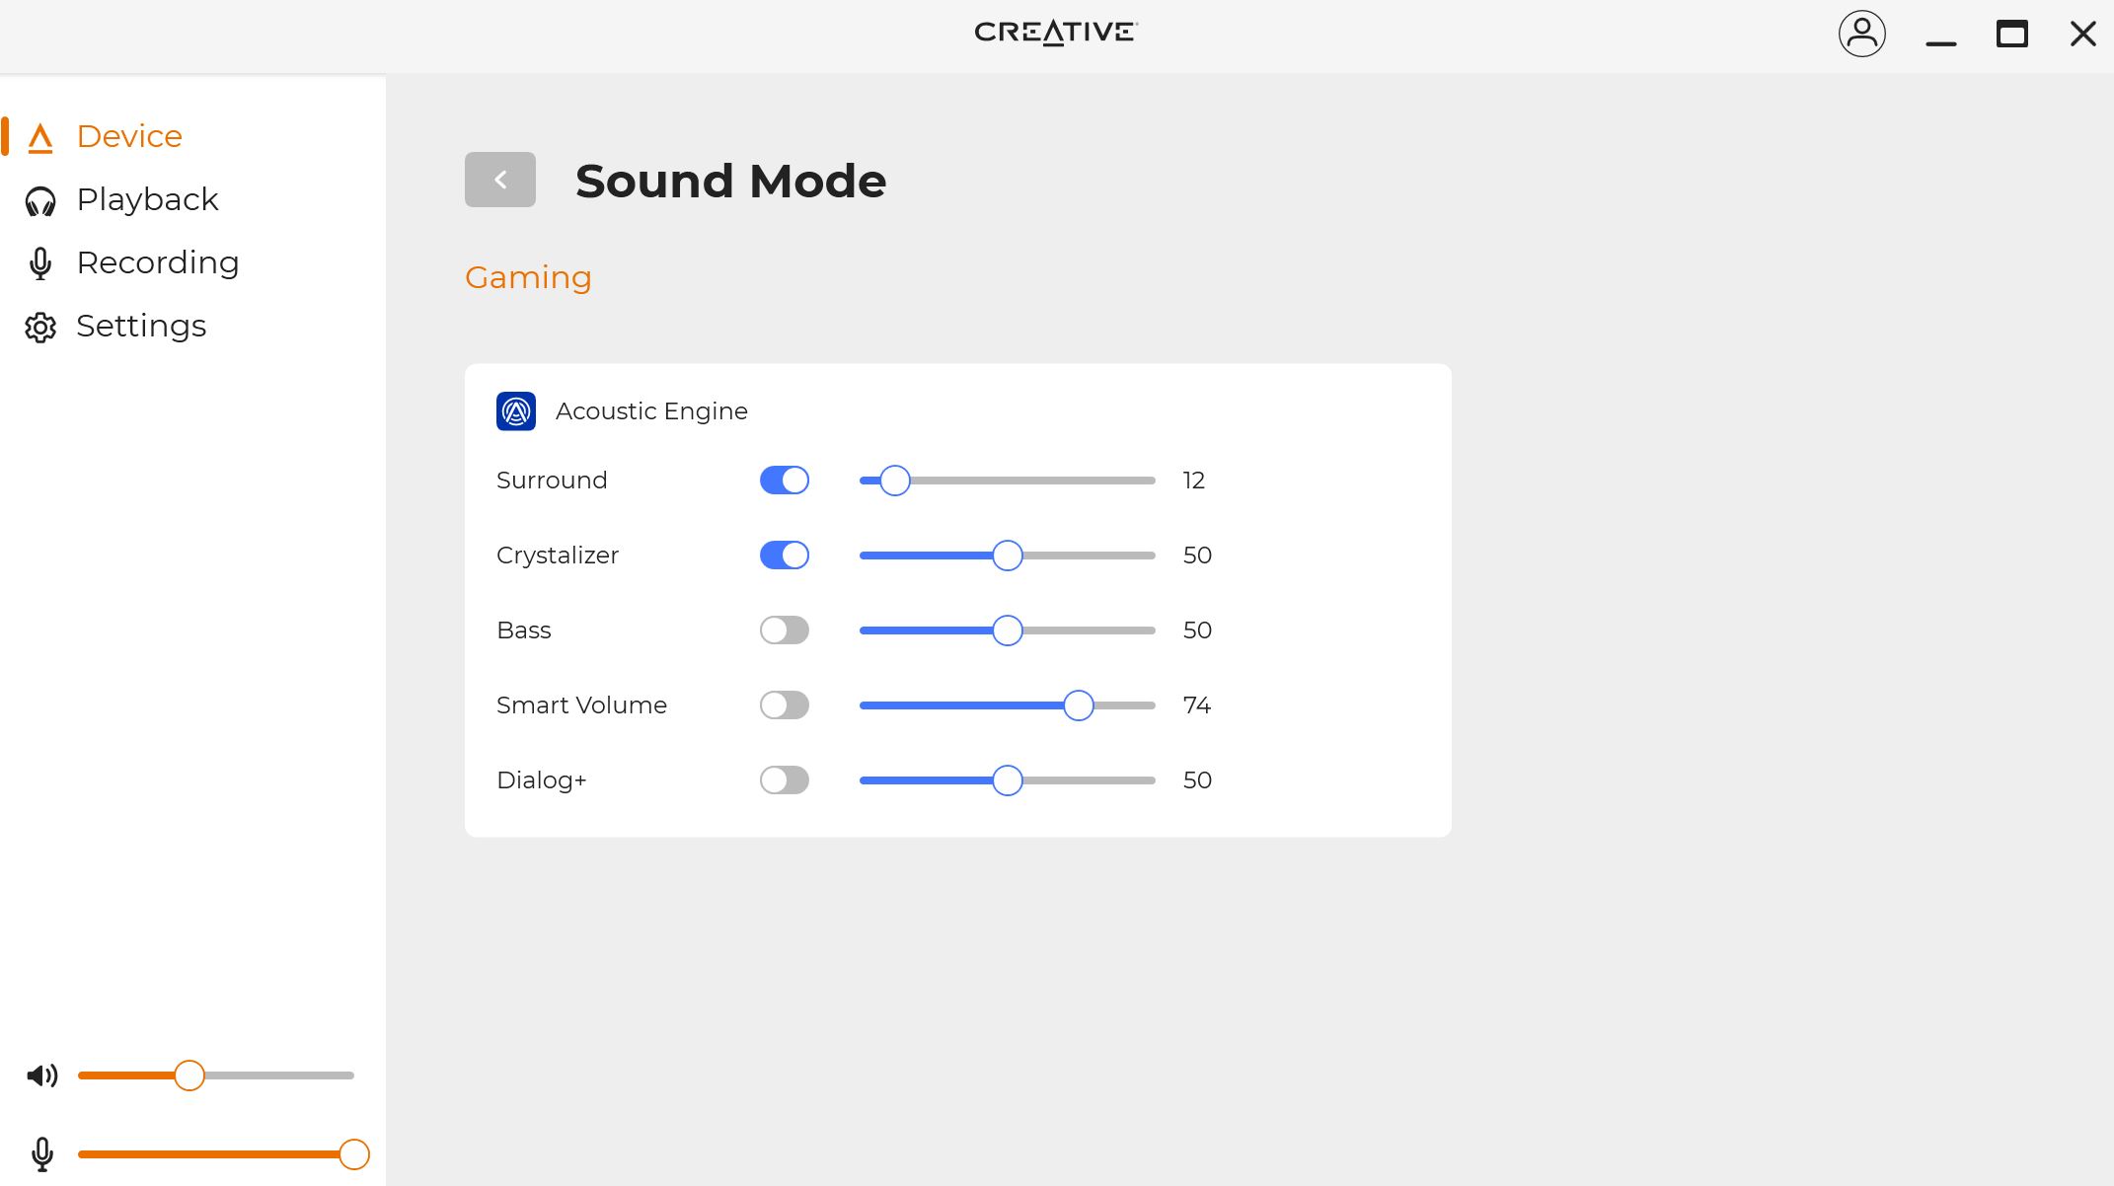
Task: Click the master volume slider knob
Action: pos(189,1075)
